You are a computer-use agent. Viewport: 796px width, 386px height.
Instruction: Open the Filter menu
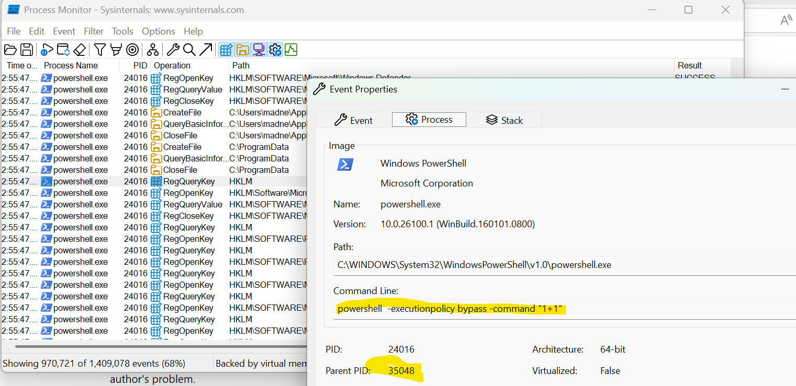(x=94, y=31)
